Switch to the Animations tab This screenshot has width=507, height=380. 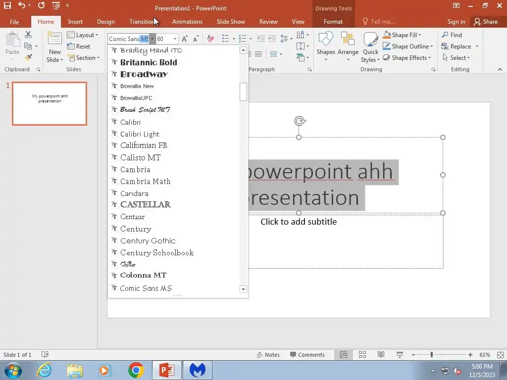tap(187, 22)
